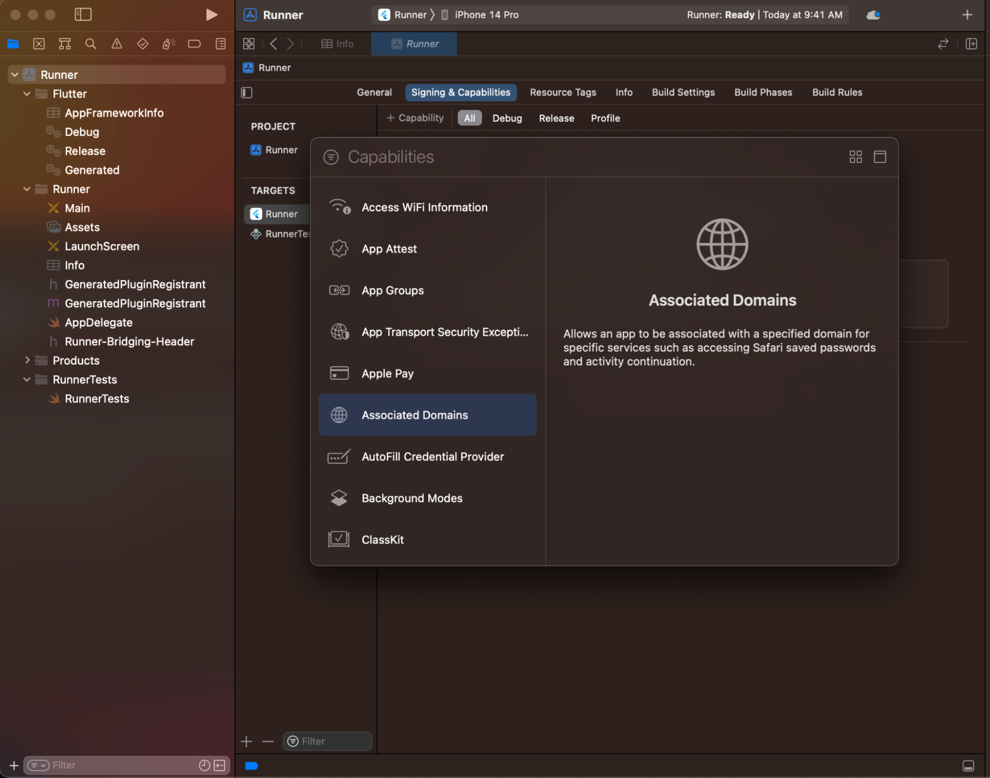The height and width of the screenshot is (778, 990).
Task: Select the Profile build configuration toggle
Action: coord(604,118)
